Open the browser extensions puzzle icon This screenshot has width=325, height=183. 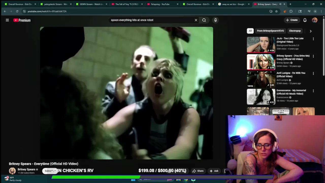[291, 11]
